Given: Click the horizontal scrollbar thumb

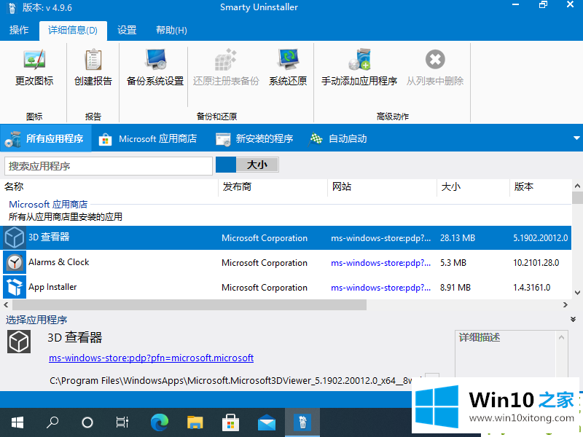Looking at the screenshot, I should (189, 304).
